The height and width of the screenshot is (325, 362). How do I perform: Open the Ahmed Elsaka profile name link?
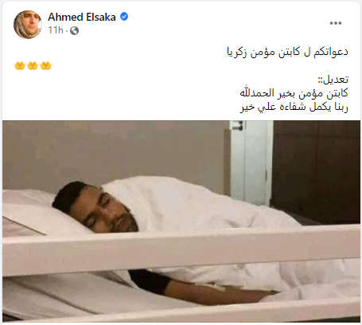click(82, 18)
